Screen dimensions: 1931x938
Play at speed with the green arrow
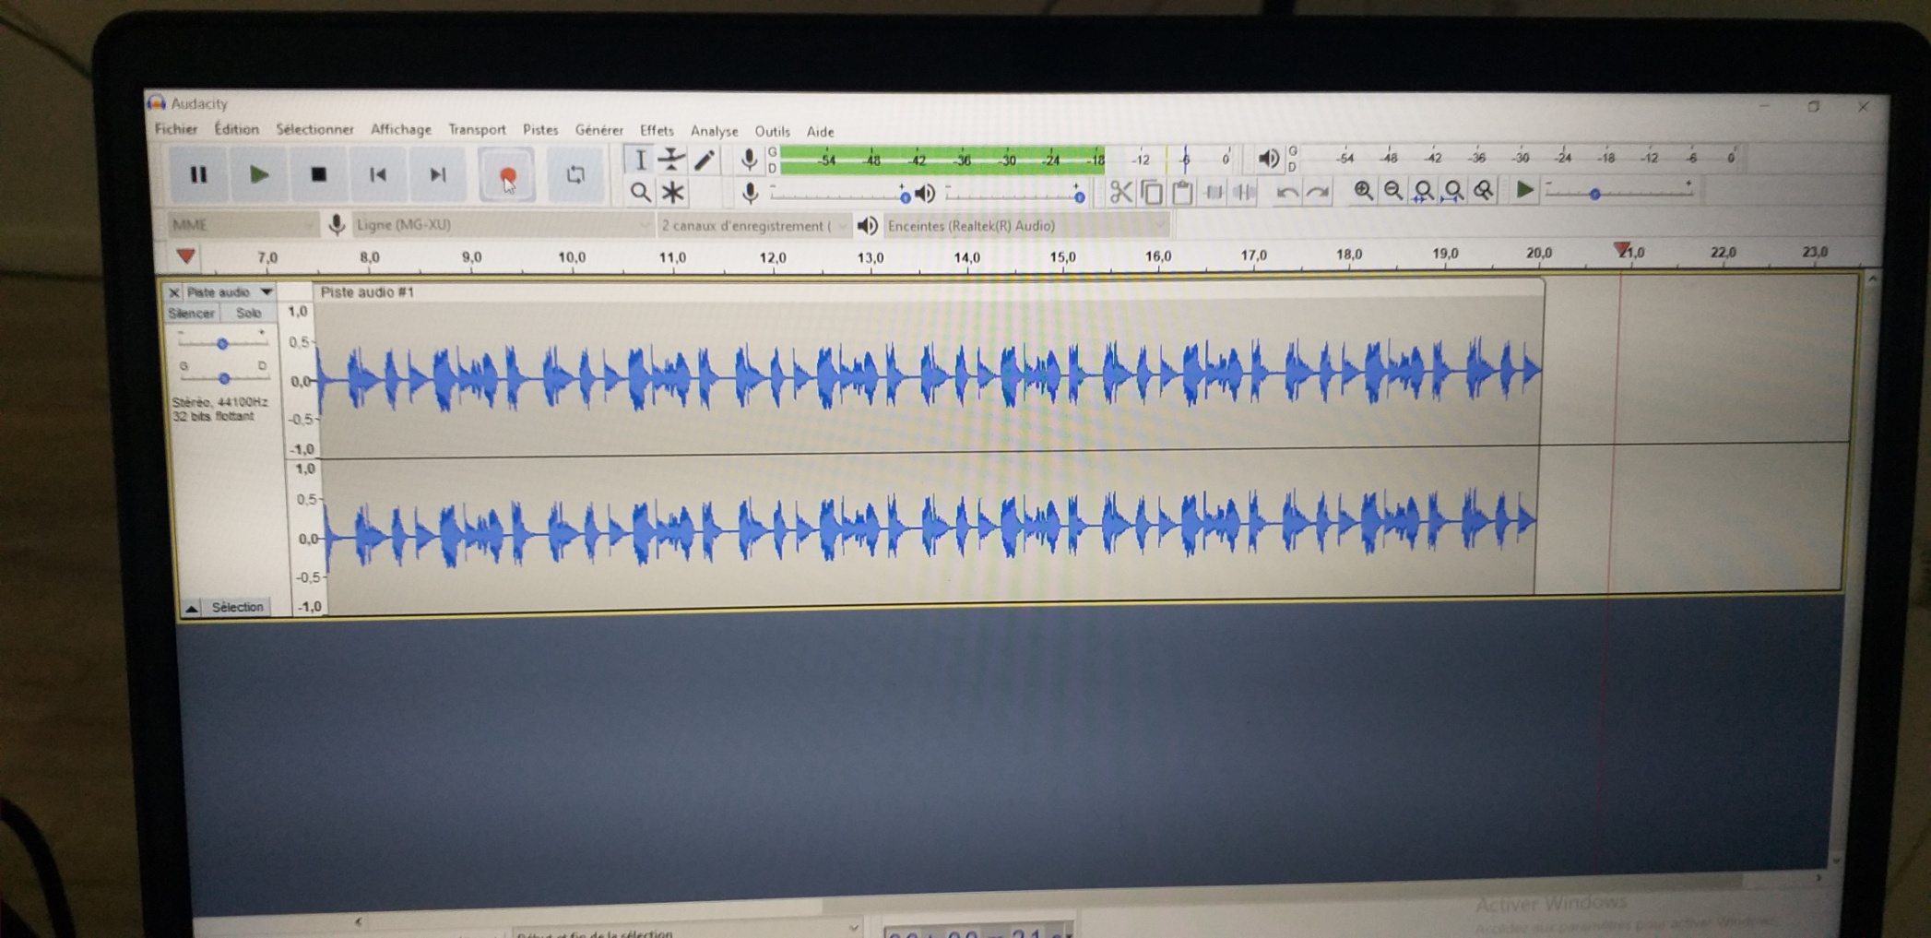[1524, 190]
